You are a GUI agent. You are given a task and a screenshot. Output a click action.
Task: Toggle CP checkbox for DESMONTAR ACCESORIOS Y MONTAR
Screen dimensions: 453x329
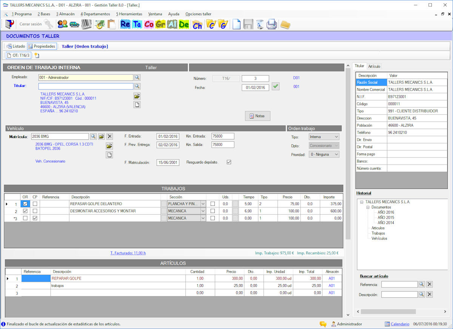[35, 211]
